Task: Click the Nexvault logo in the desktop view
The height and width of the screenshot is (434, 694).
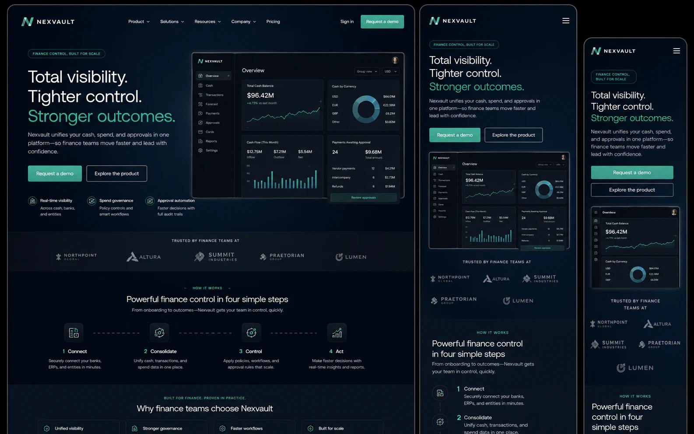Action: click(x=48, y=21)
